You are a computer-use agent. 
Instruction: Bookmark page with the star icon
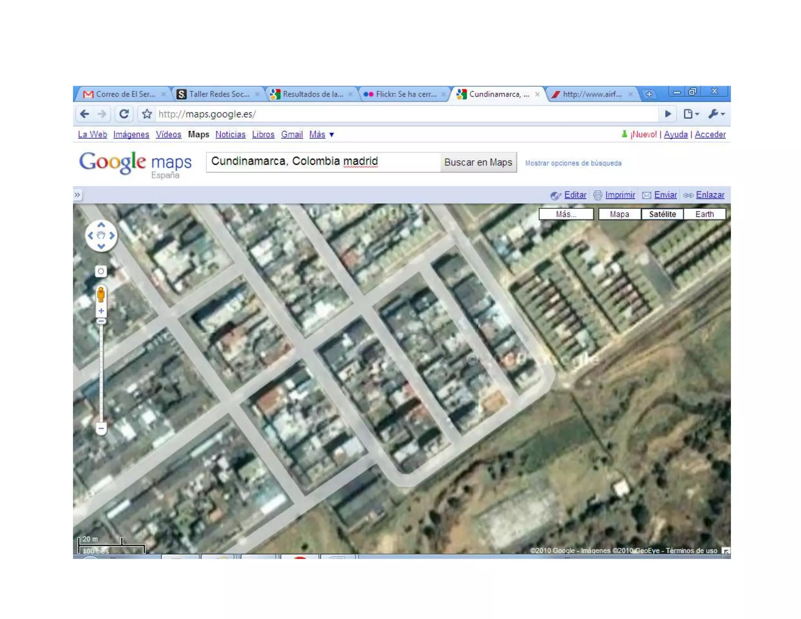point(147,114)
